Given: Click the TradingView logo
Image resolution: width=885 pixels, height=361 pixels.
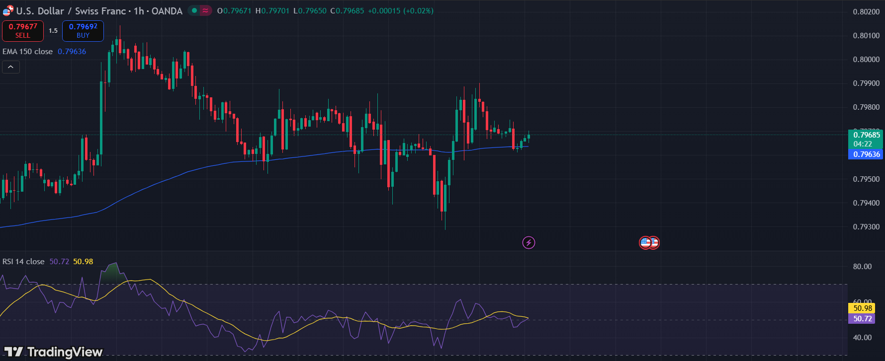Looking at the screenshot, I should (x=54, y=352).
